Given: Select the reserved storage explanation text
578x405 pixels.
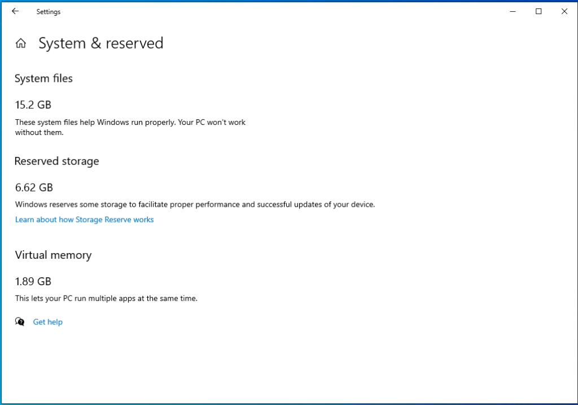Looking at the screenshot, I should (x=195, y=204).
